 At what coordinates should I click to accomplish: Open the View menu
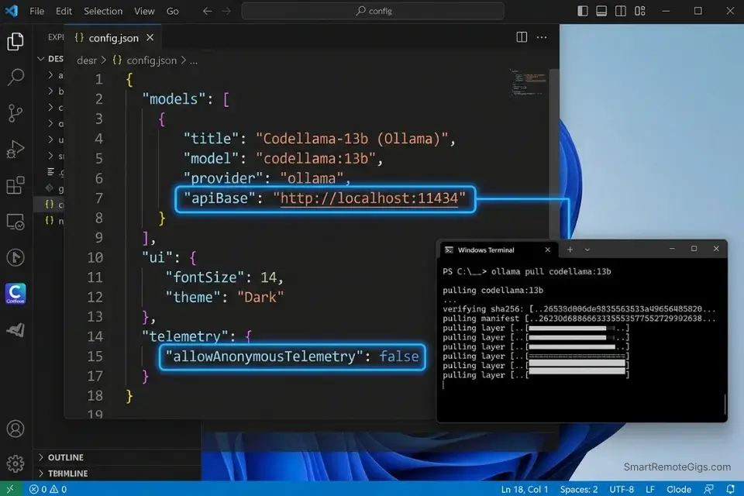(x=144, y=11)
